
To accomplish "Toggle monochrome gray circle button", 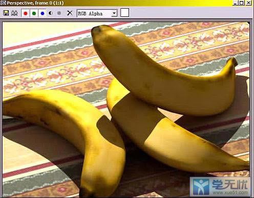I will pos(59,13).
